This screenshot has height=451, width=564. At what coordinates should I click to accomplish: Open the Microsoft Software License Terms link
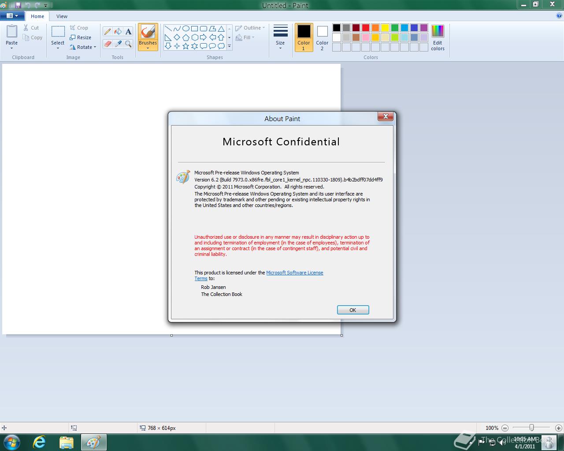[294, 273]
